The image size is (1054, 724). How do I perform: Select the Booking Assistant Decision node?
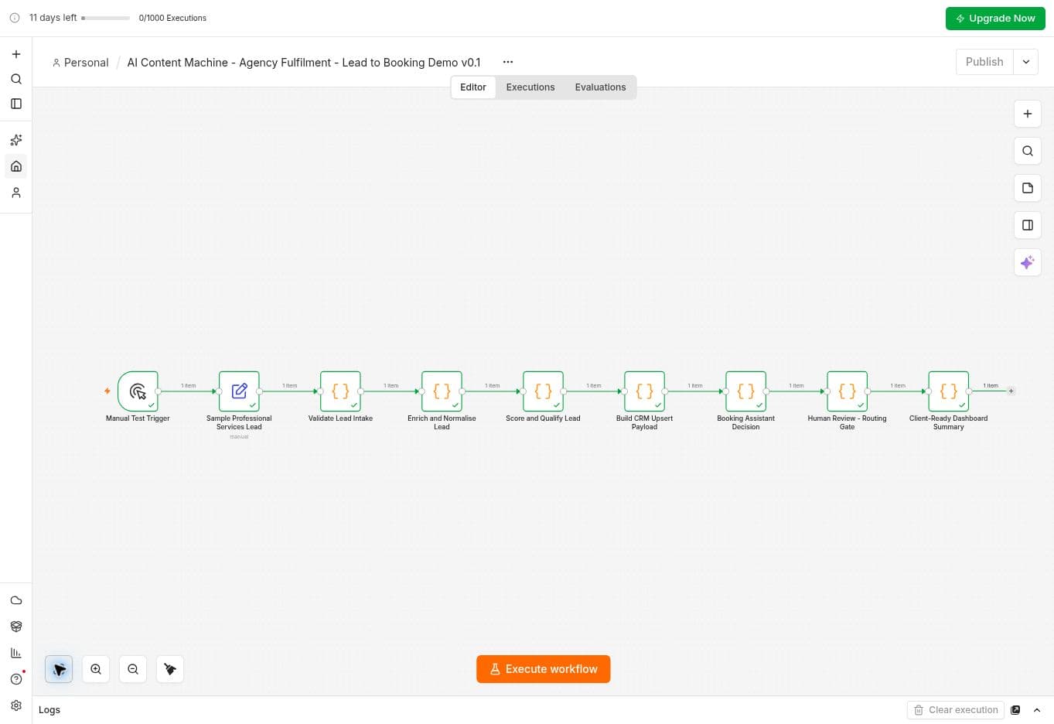745,391
